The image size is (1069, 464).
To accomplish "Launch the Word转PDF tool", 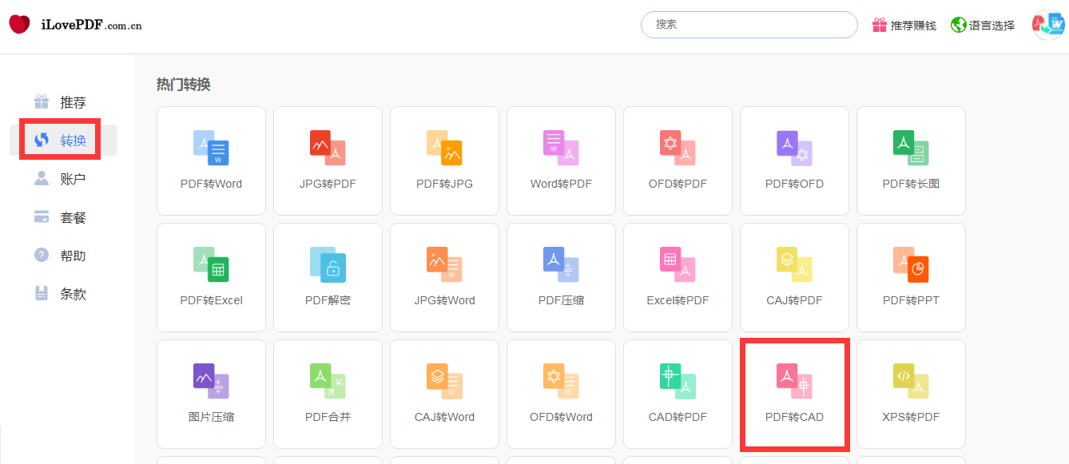I will [561, 161].
